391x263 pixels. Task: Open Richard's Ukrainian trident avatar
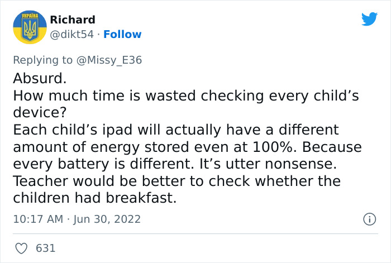(28, 27)
